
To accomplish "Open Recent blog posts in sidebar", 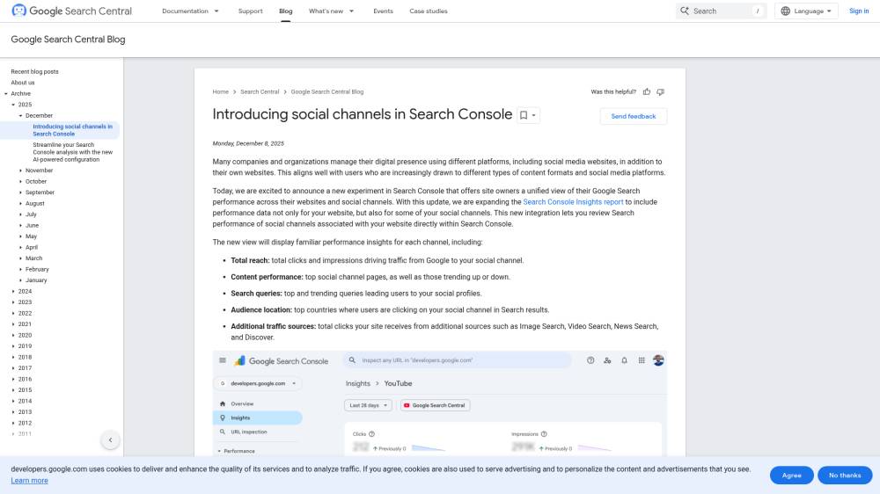I will pos(35,72).
